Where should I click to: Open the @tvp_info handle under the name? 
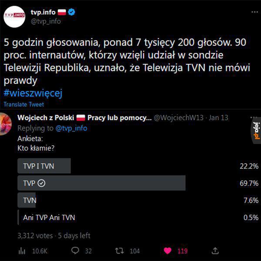coord(46,21)
